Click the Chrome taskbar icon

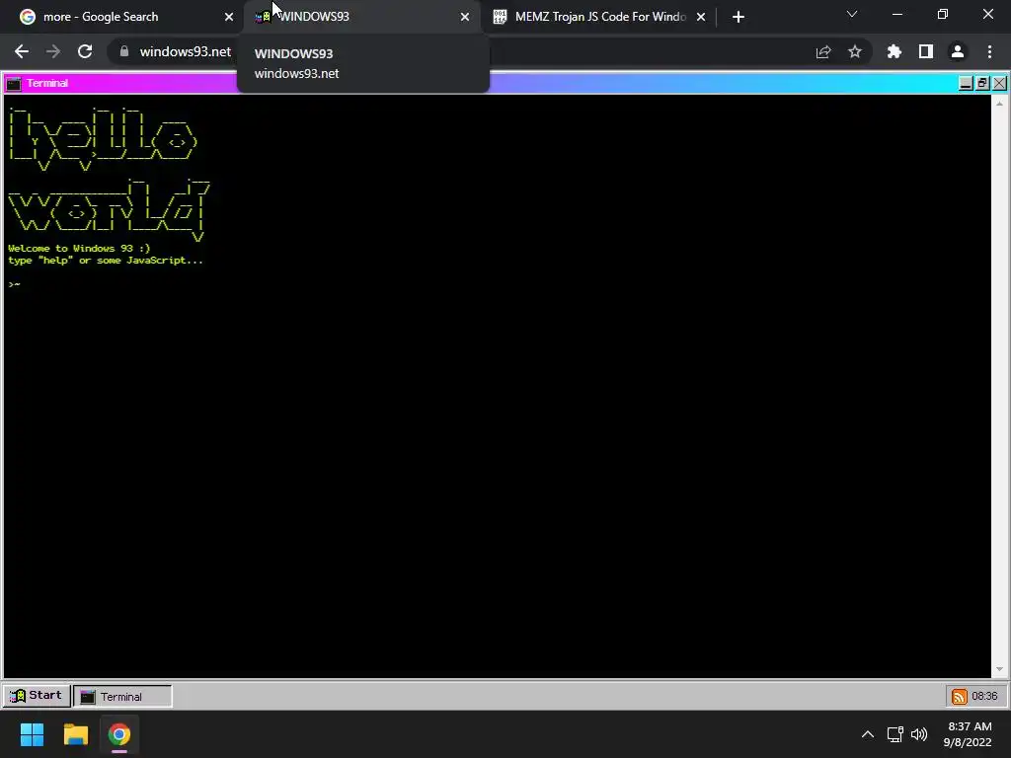click(x=119, y=734)
